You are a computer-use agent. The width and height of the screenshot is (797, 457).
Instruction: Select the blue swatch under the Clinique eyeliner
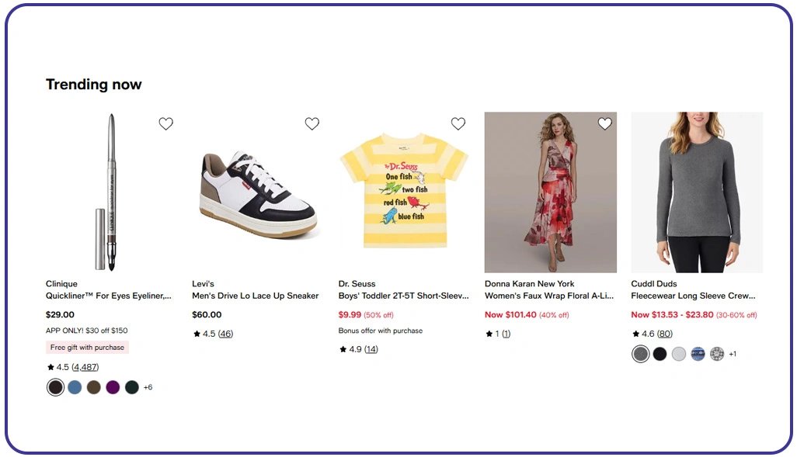pyautogui.click(x=75, y=387)
